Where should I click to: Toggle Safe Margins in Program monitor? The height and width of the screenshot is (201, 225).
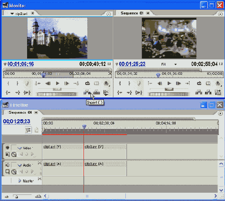[208, 83]
